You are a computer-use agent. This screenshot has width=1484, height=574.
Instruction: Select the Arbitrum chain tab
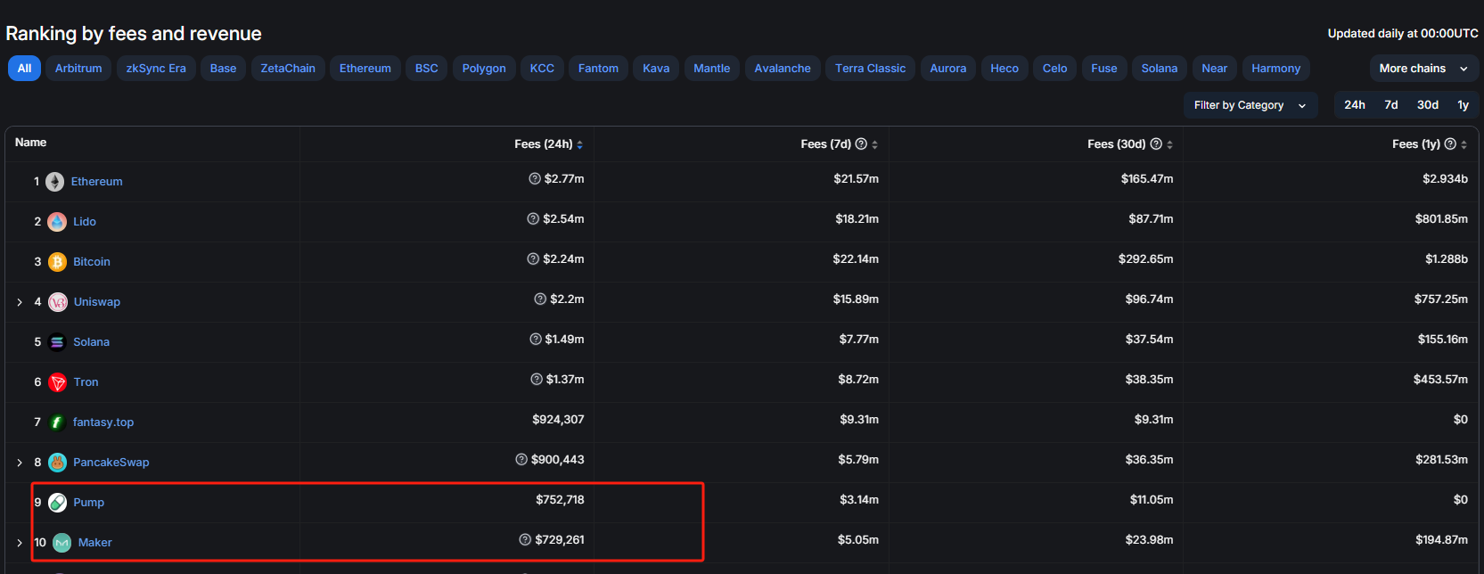pyautogui.click(x=78, y=69)
